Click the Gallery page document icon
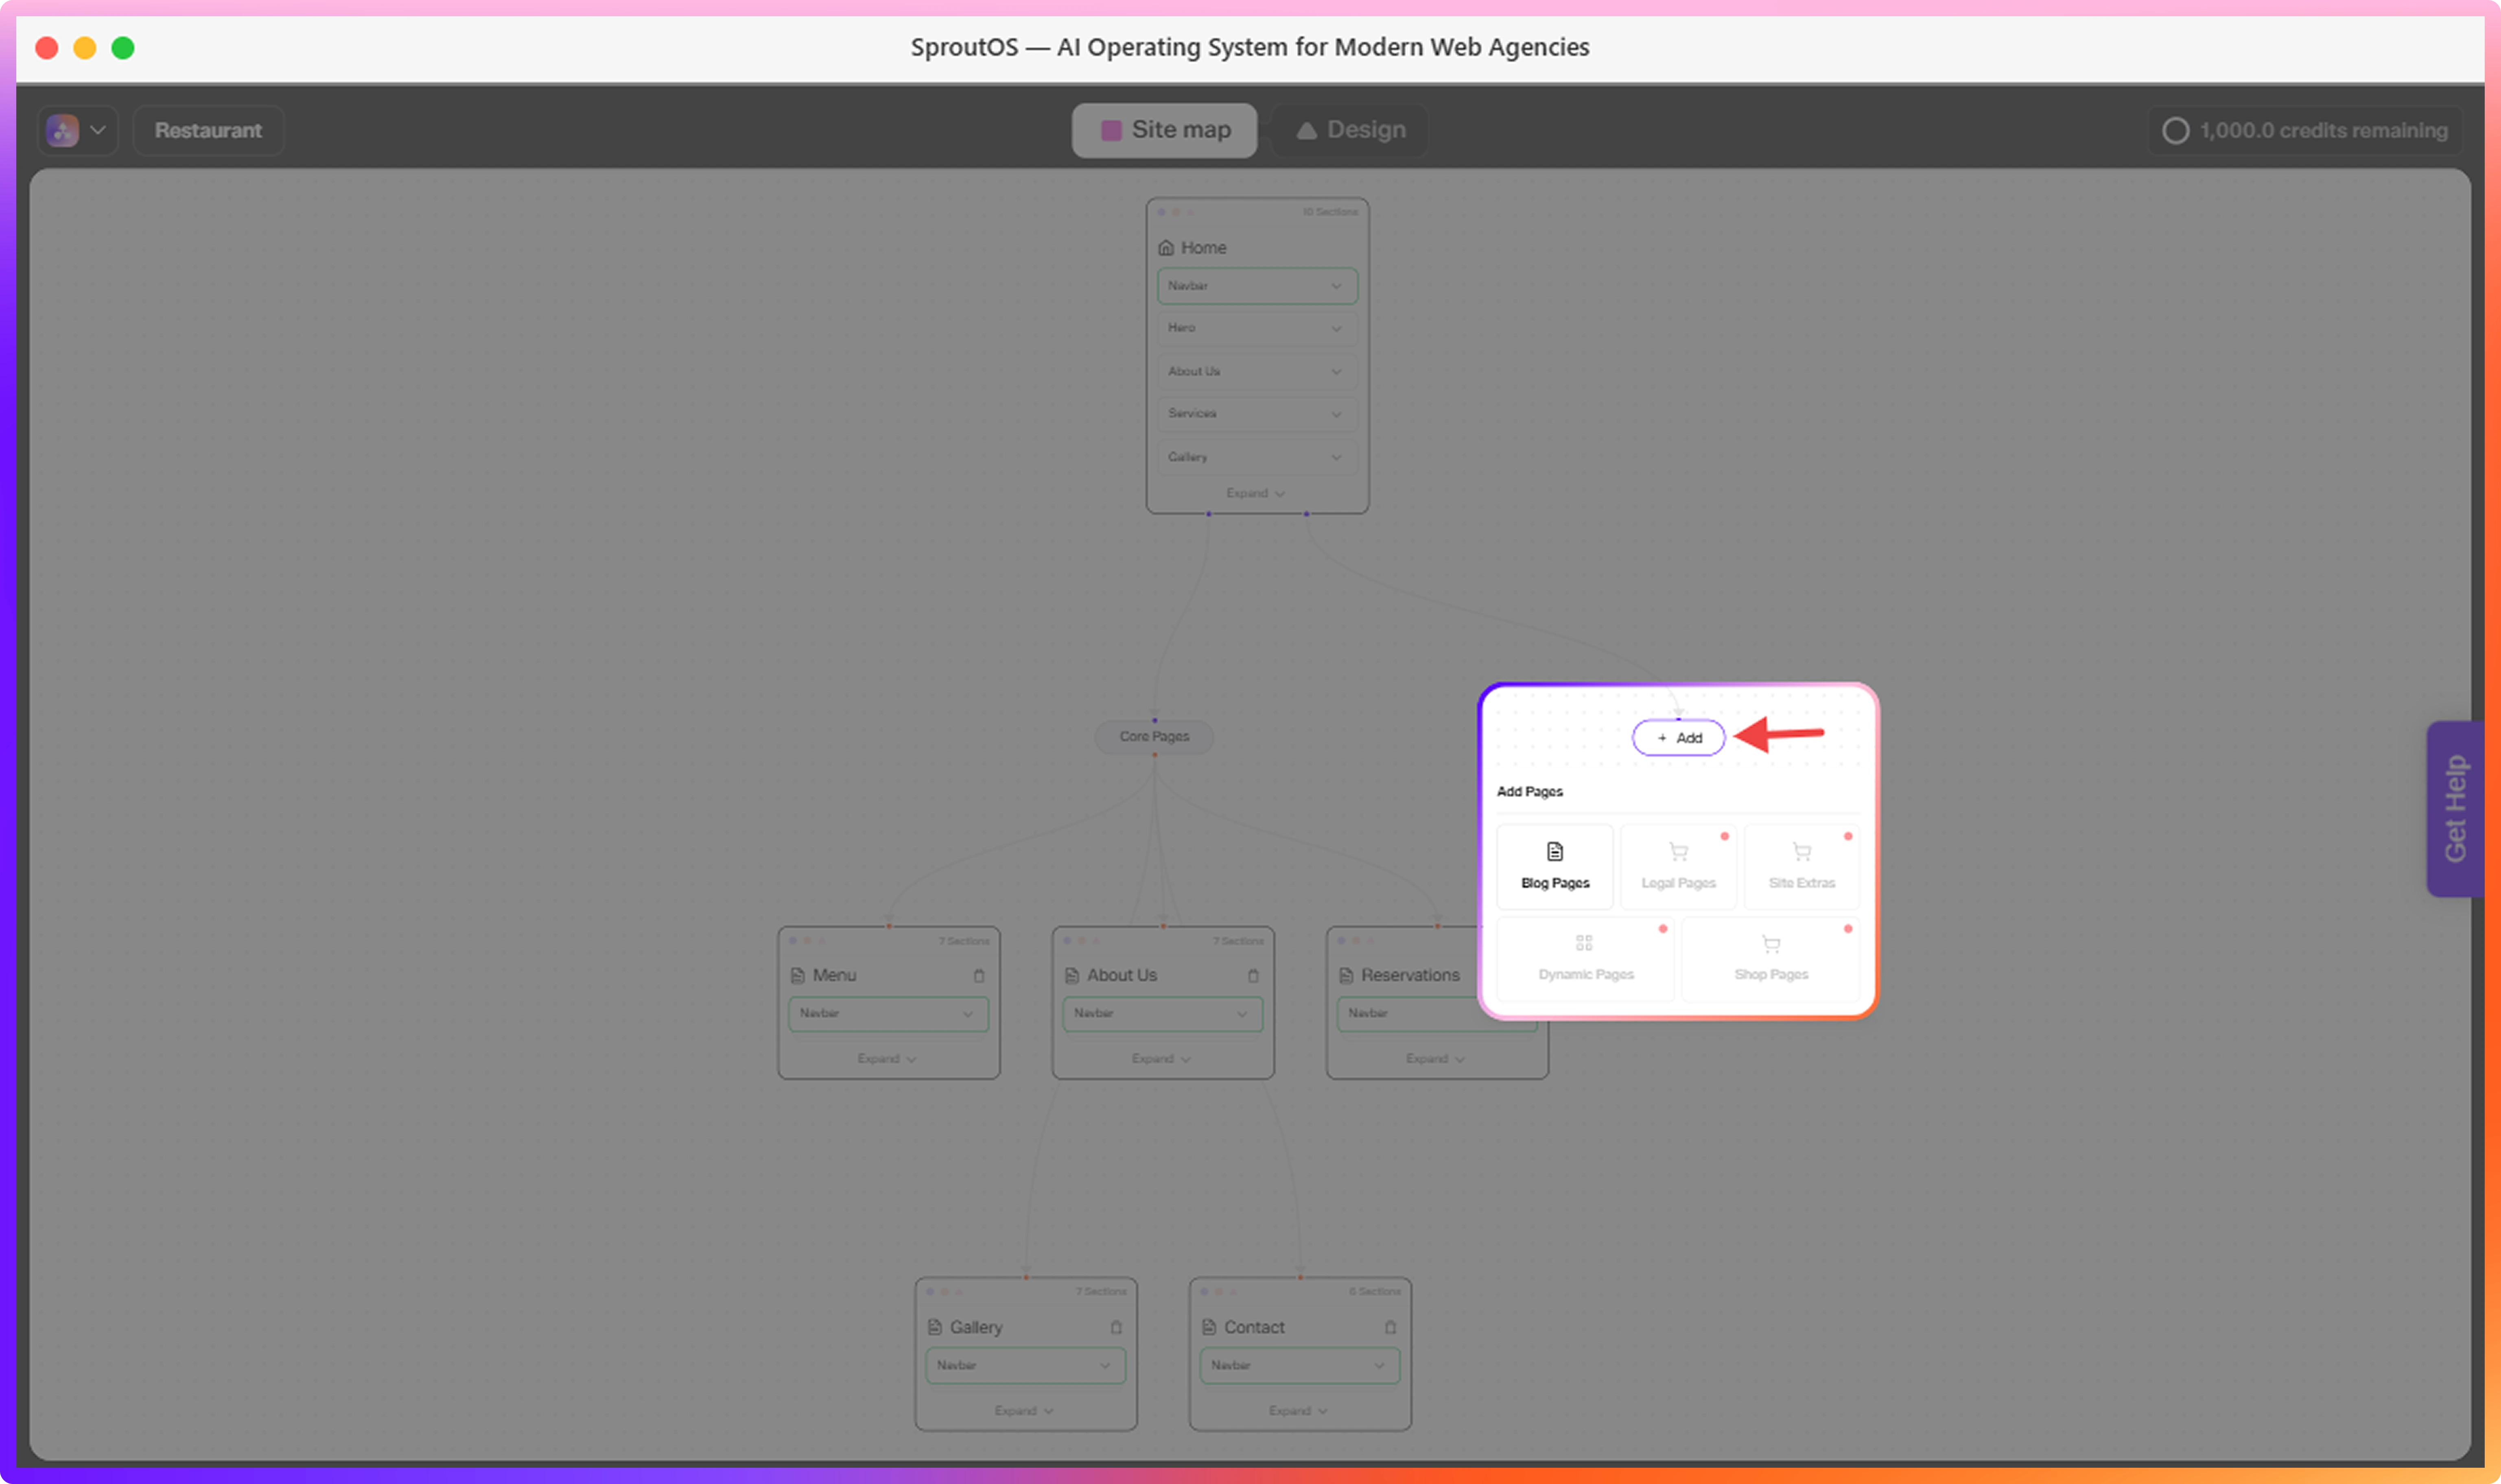 [x=935, y=1328]
